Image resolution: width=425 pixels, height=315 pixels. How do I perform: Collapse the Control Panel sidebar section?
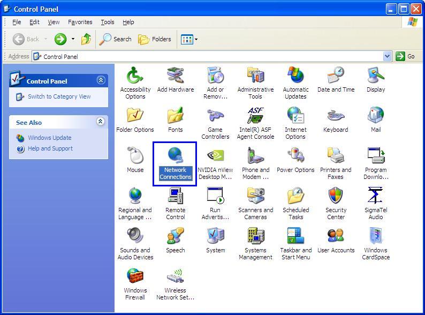tap(101, 80)
